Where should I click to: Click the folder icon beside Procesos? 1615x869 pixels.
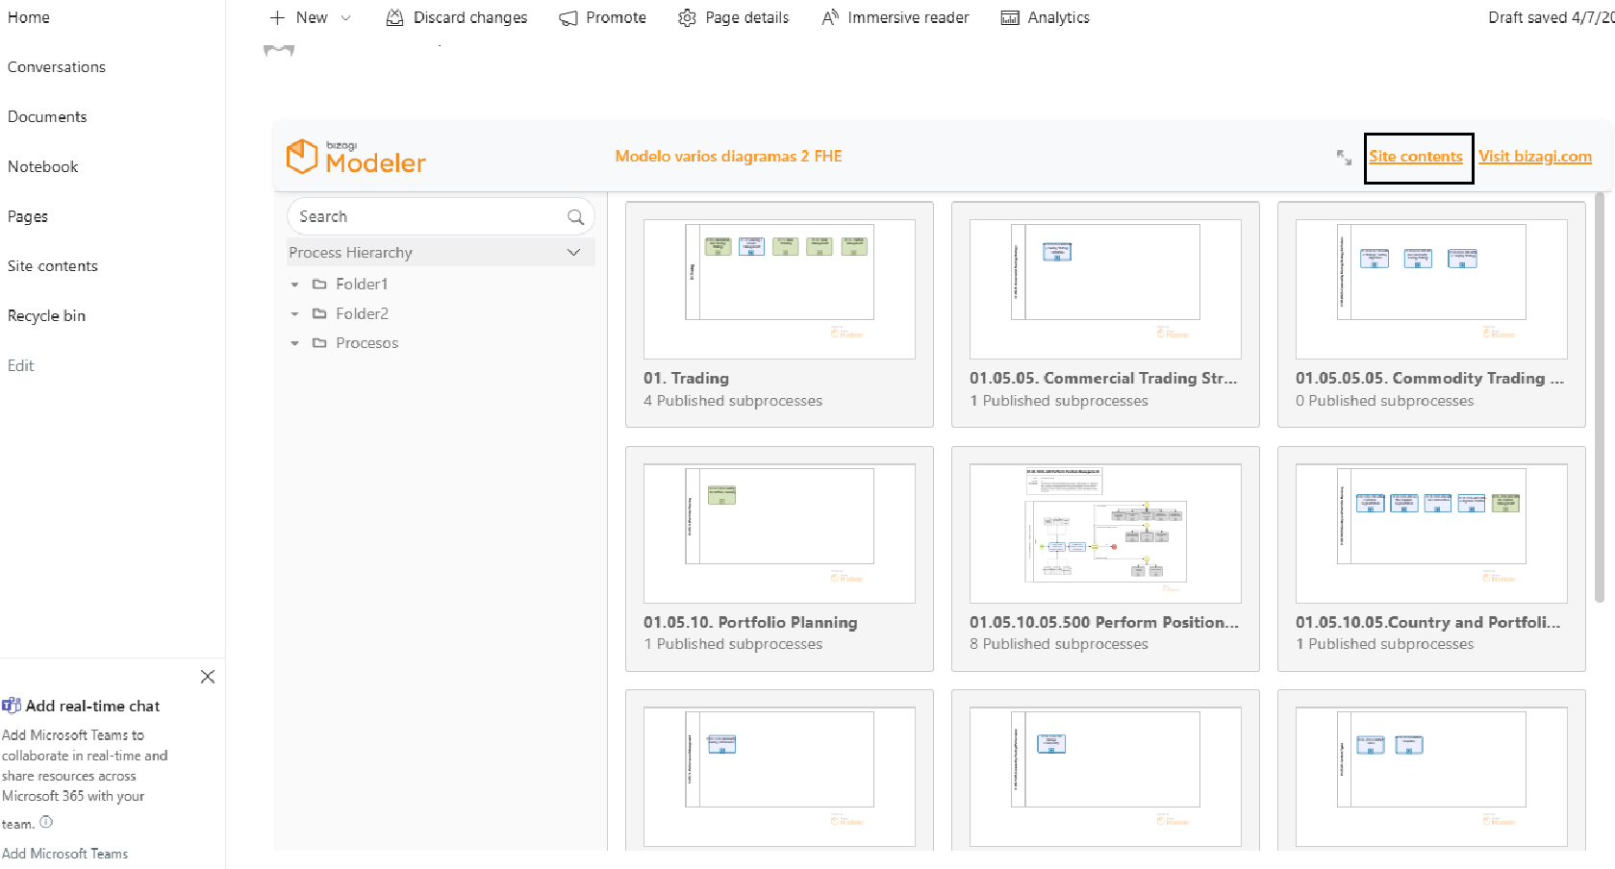(319, 343)
